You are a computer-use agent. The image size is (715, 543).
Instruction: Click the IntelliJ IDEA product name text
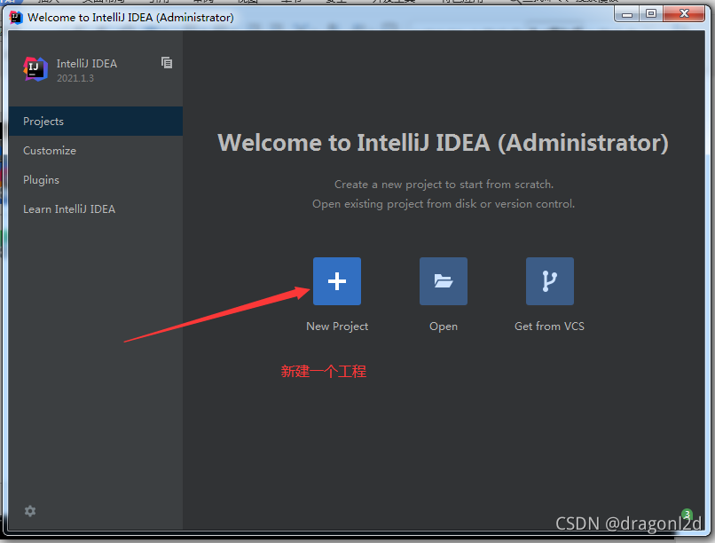pos(87,64)
